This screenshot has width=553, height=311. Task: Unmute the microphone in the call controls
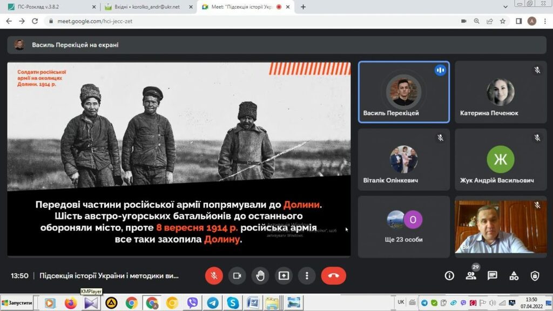click(214, 275)
